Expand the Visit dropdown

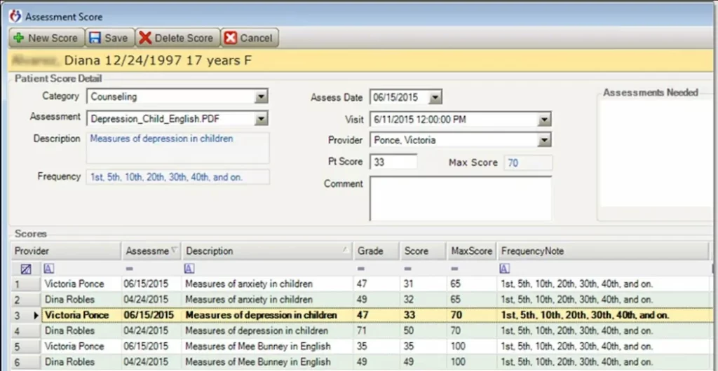pos(544,119)
